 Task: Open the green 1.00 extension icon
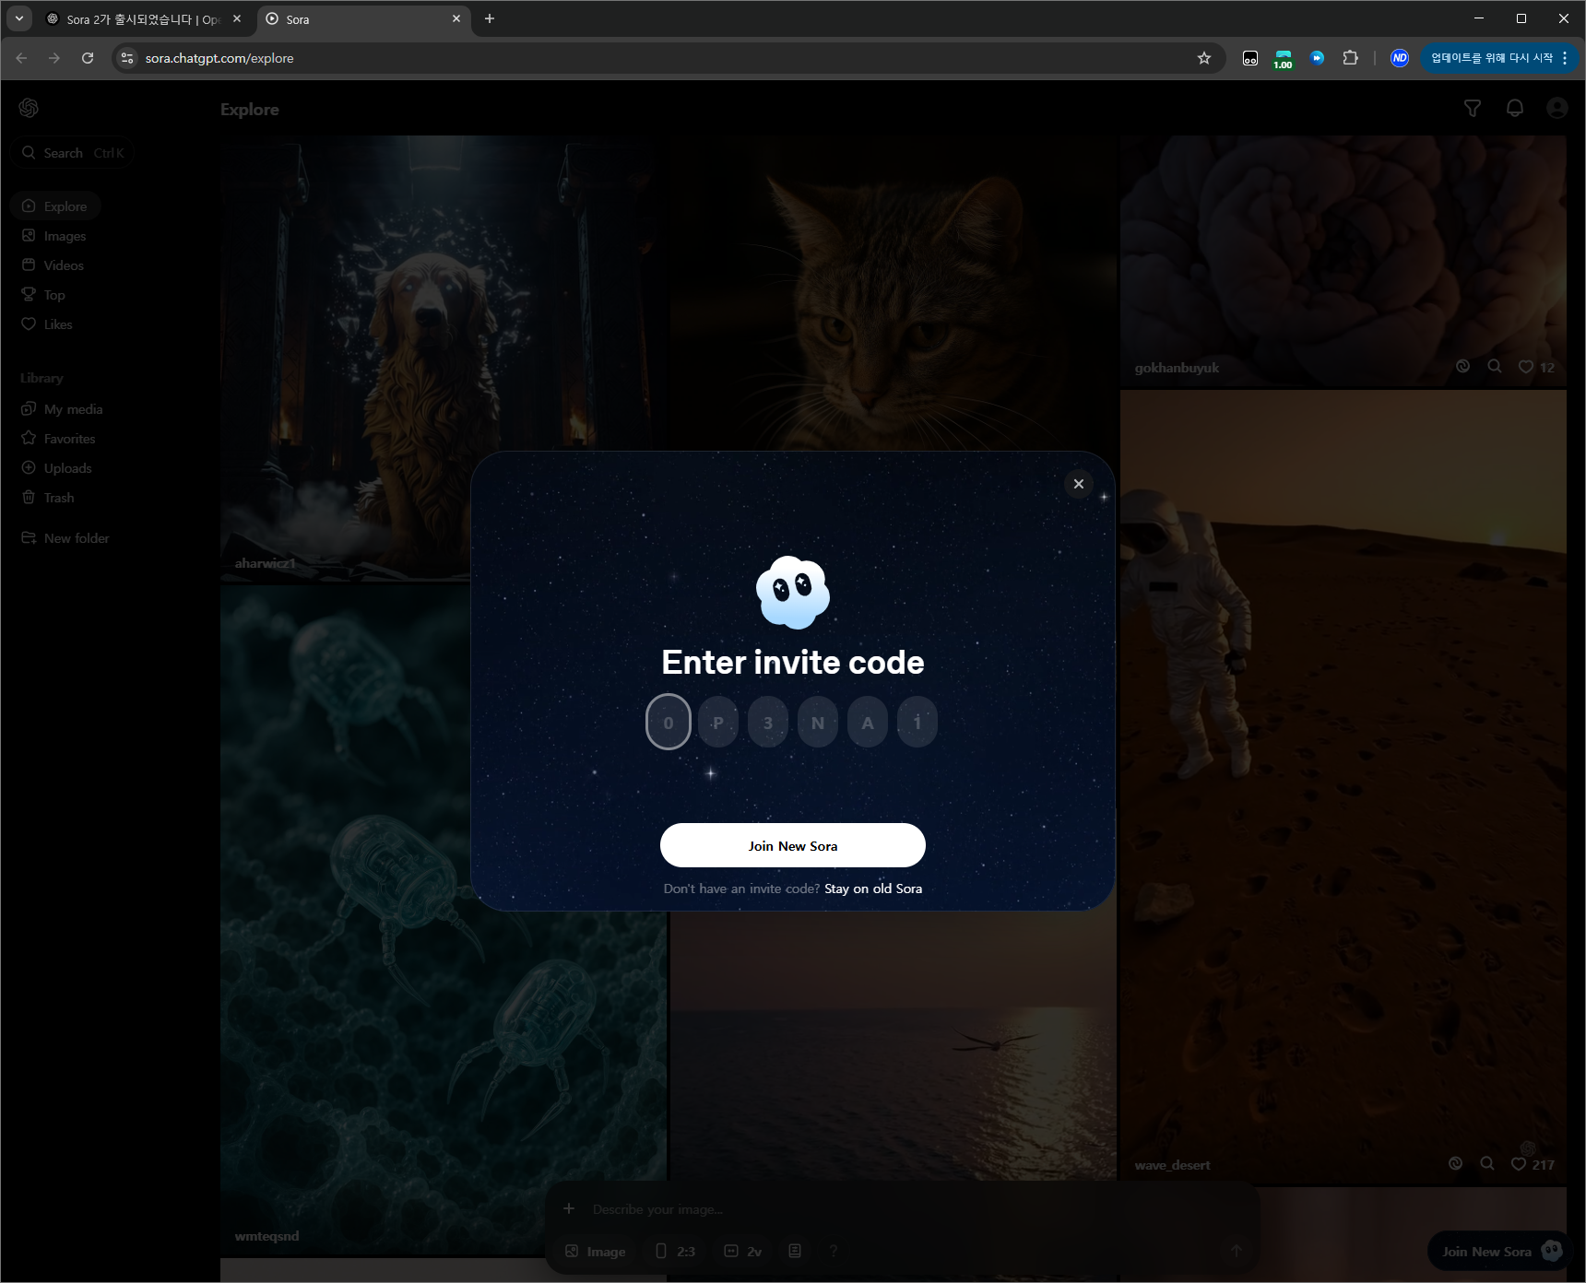(1283, 59)
